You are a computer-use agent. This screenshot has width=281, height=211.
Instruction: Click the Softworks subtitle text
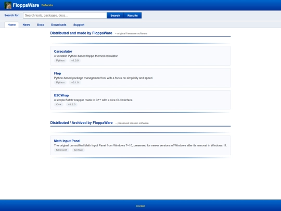click(47, 5)
